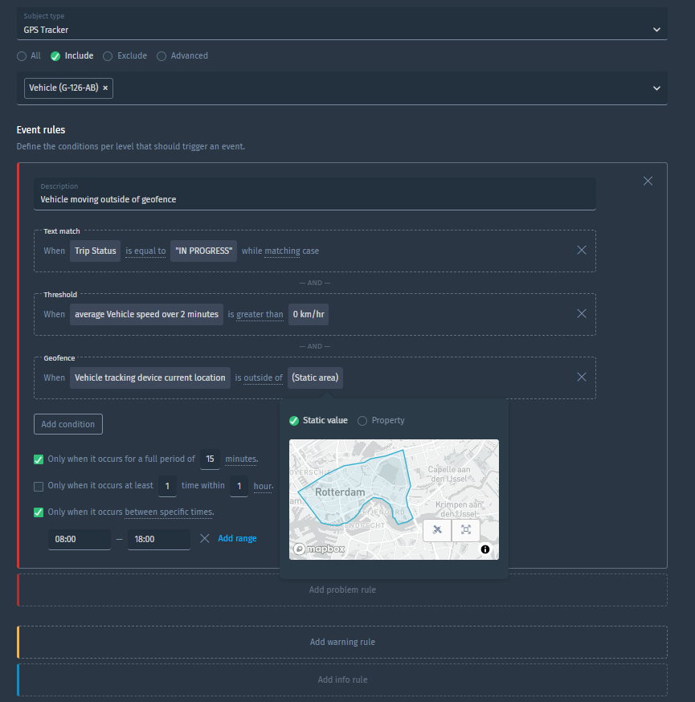
Task: Zoom map to fit the geofence area
Action: point(464,530)
